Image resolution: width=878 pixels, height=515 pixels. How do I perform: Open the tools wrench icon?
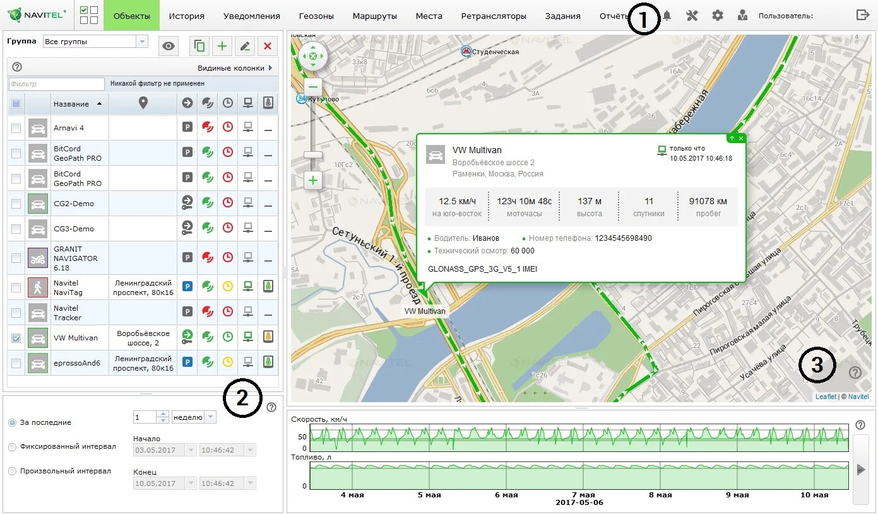click(x=692, y=16)
